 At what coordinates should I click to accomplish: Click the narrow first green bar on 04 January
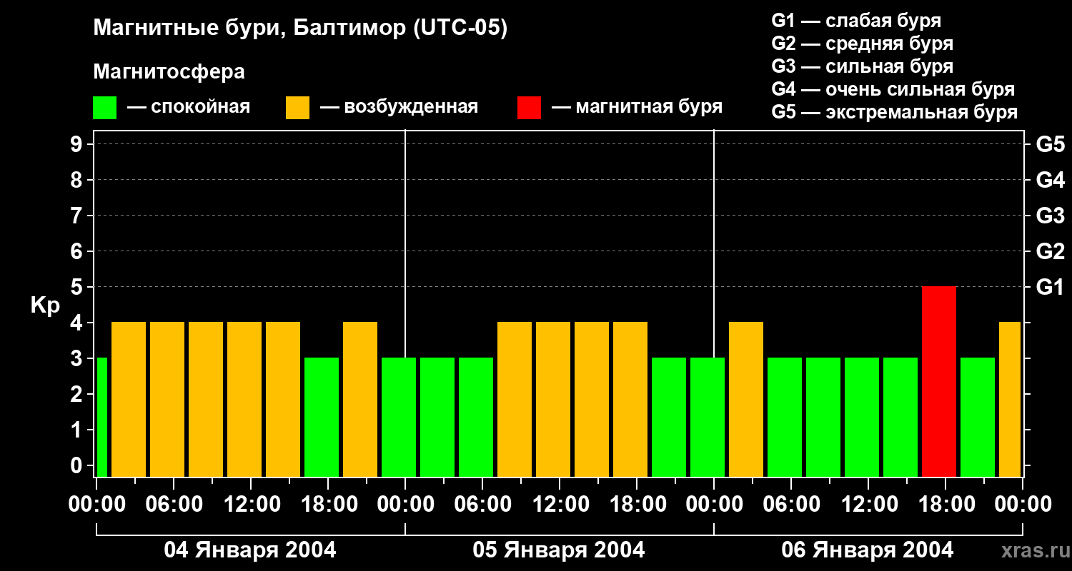pos(102,417)
